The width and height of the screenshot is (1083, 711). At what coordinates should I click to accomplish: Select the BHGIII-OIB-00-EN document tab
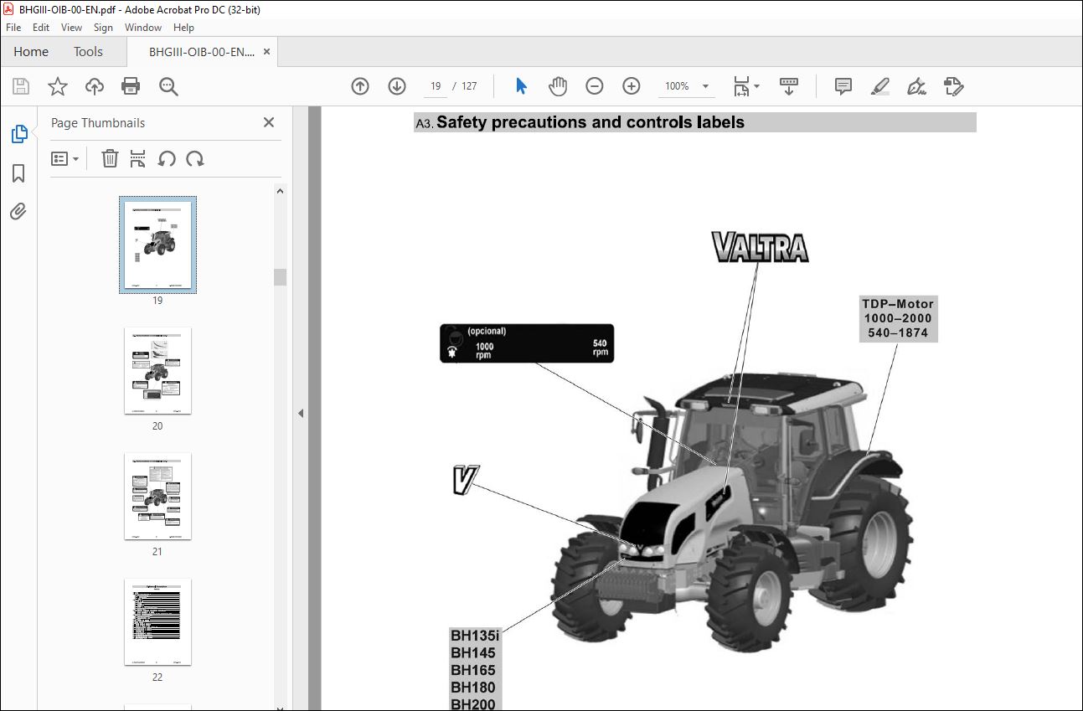201,51
